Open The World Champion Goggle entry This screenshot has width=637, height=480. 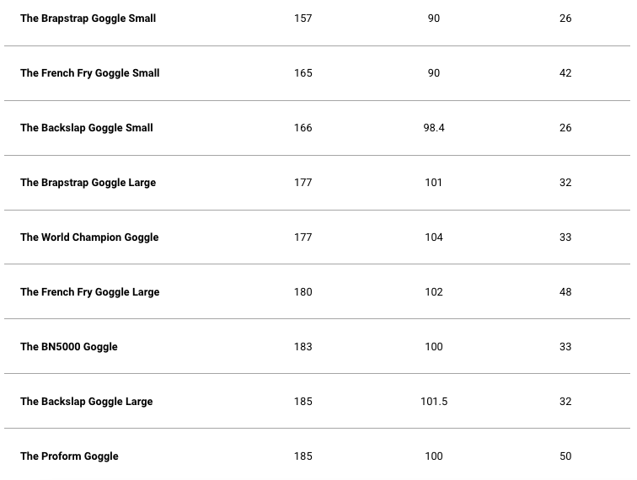88,237
